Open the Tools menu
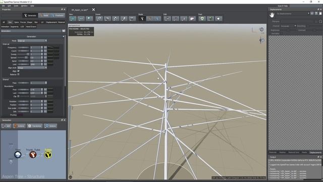 click(16, 6)
